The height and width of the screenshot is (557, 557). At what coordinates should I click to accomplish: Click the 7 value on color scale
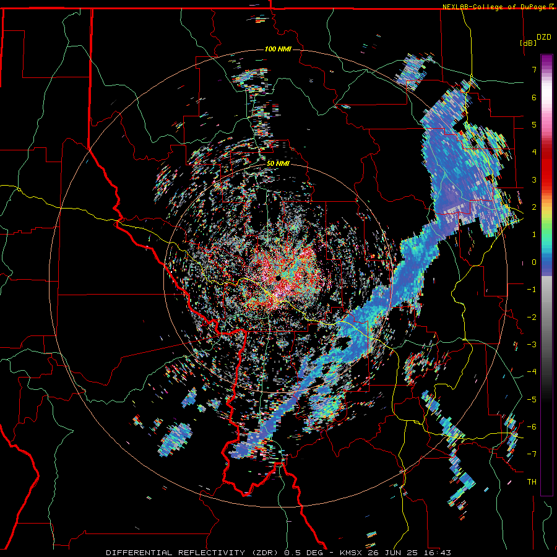534,69
